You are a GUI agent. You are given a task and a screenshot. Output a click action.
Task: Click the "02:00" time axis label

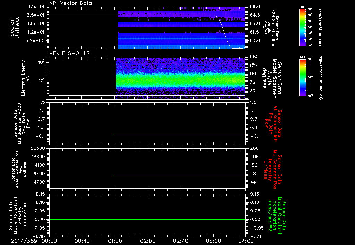148,241
